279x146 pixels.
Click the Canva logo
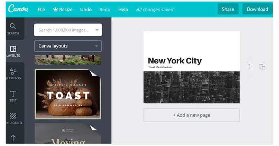[x=18, y=9]
